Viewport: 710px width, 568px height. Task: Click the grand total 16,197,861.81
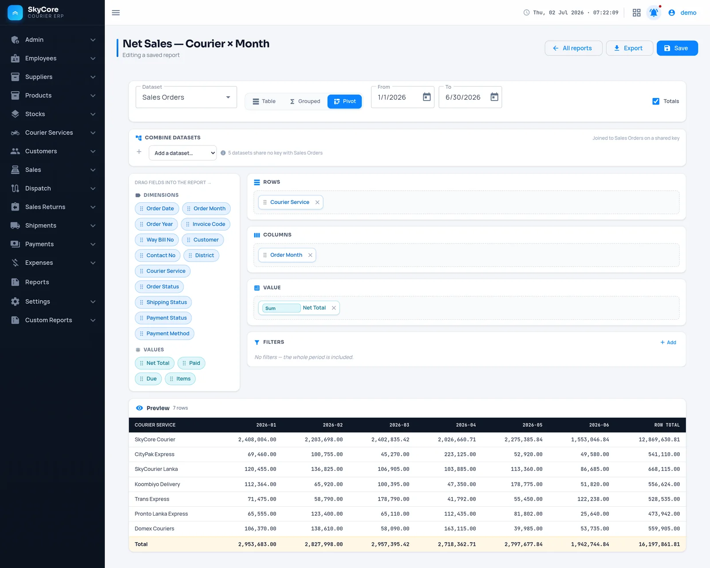point(659,544)
